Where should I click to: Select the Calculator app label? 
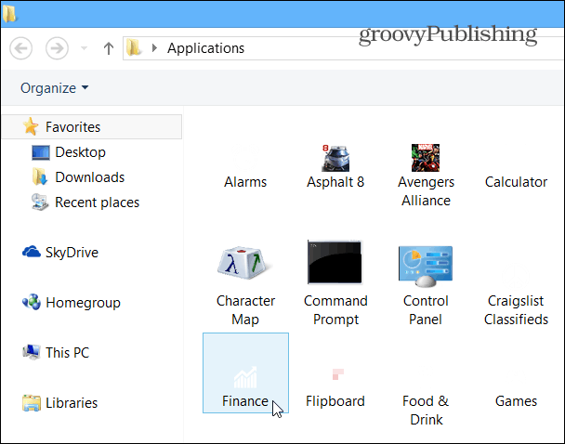click(x=516, y=182)
